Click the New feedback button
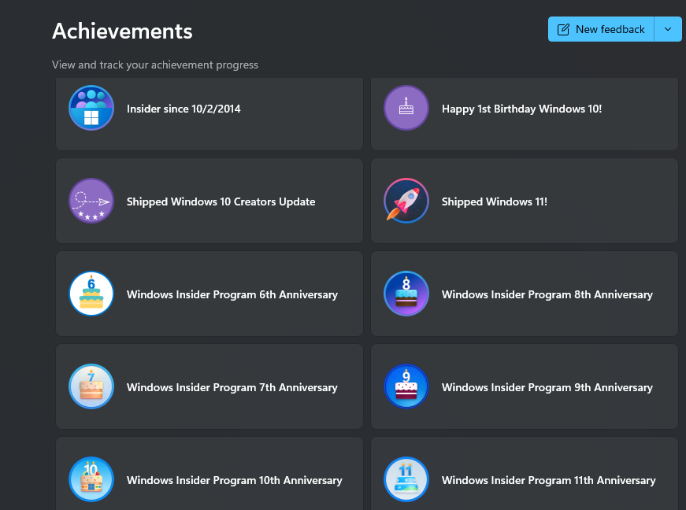 pyautogui.click(x=601, y=29)
